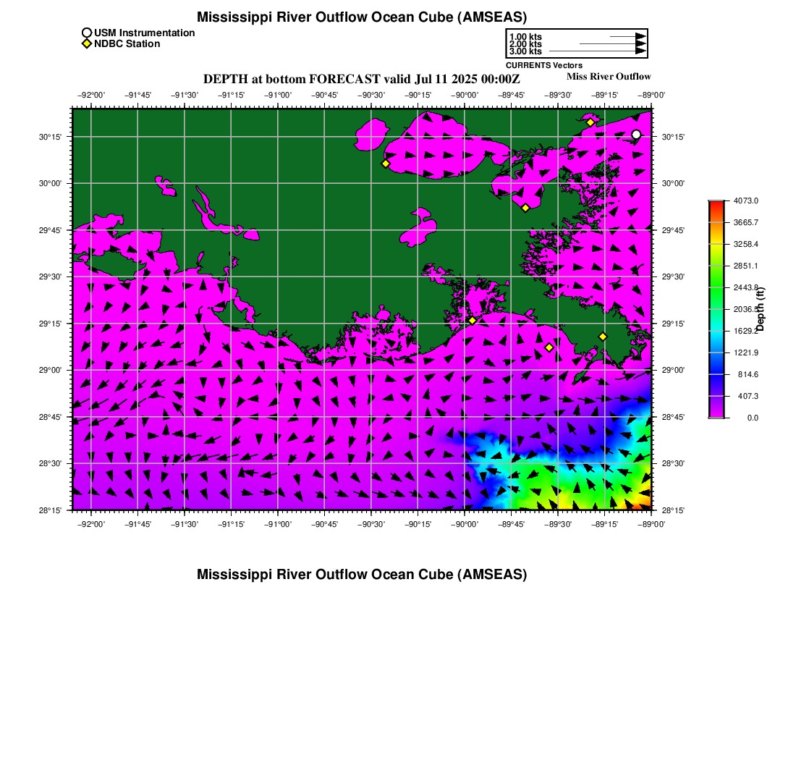
Task: Select the southernmost NDBC station diamond on the map
Action: pyautogui.click(x=549, y=347)
